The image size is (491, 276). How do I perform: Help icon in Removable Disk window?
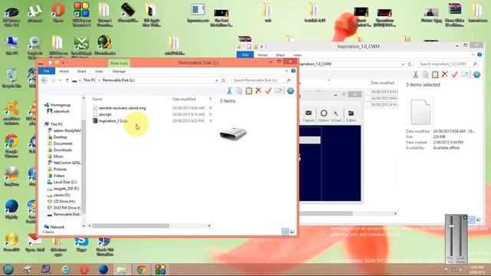293,71
